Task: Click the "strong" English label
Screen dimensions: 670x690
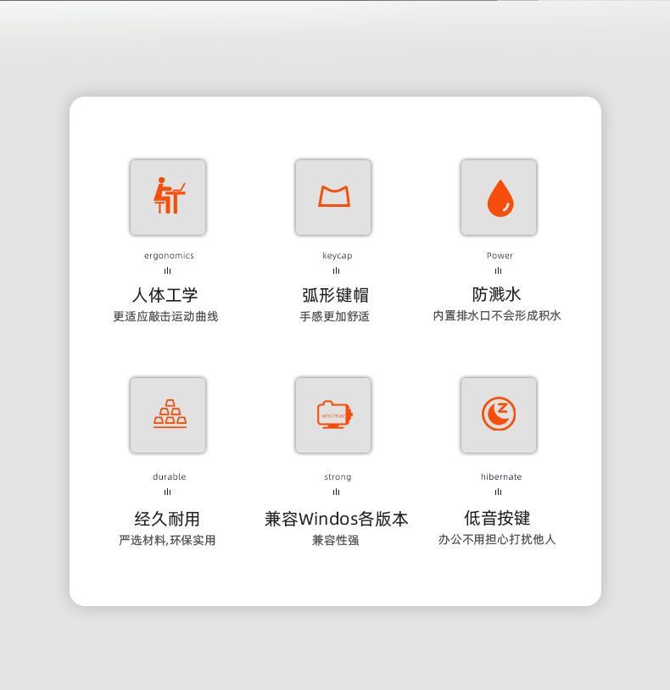Action: [338, 477]
